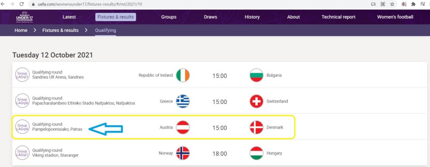Click the Women's Under-17 Championship logo

tap(24, 17)
